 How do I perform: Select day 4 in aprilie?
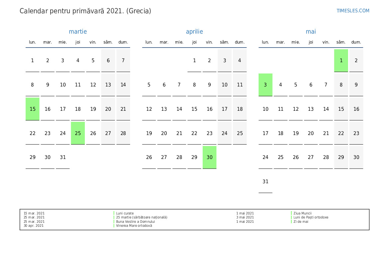click(240, 61)
